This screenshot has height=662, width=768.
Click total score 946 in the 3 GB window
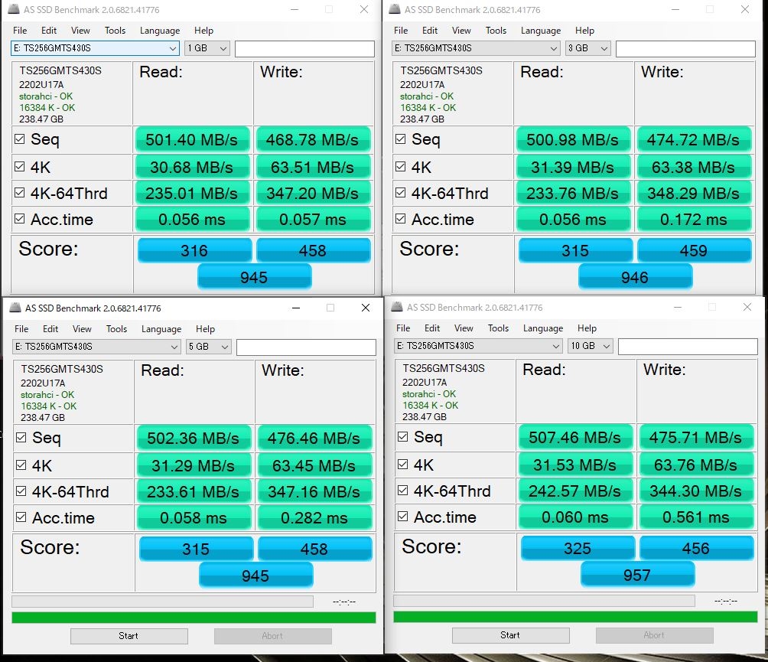pyautogui.click(x=635, y=277)
